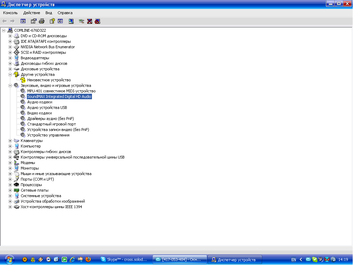Open Properties via the toolbar icon
353x265 pixels.
[x=33, y=21]
